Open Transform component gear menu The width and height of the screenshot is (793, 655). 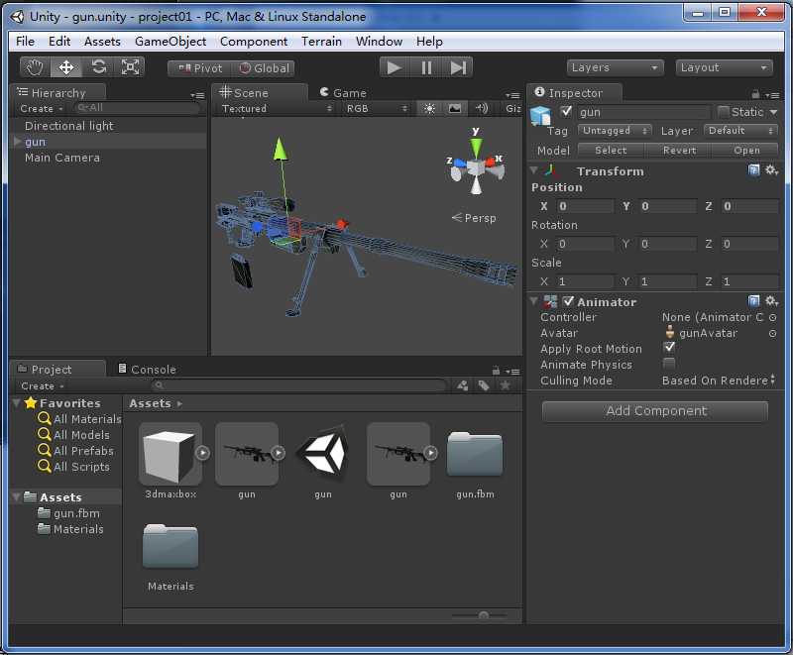(x=771, y=170)
